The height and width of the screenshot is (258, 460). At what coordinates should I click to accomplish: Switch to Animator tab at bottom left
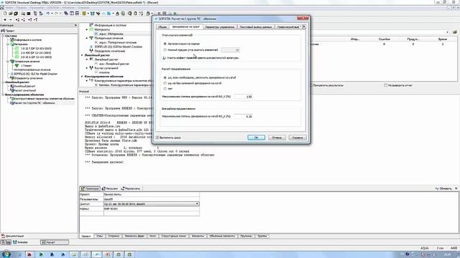[20, 242]
